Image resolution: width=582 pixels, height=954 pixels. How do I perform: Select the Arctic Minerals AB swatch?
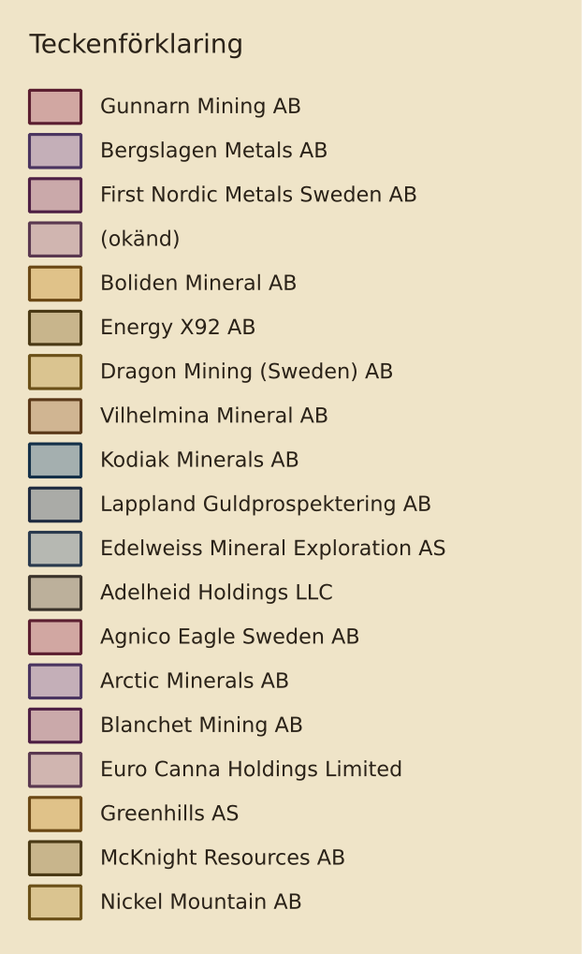[x=55, y=682]
